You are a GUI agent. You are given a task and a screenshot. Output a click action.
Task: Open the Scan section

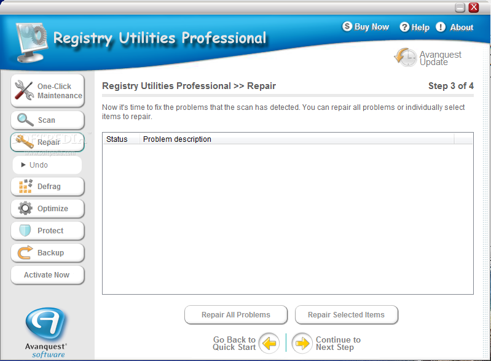point(47,120)
